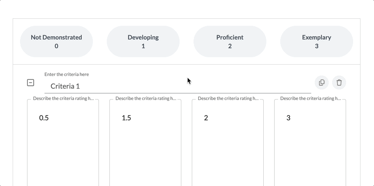
Task: Click the point value 0 under Not Demonstrated
Action: click(56, 46)
